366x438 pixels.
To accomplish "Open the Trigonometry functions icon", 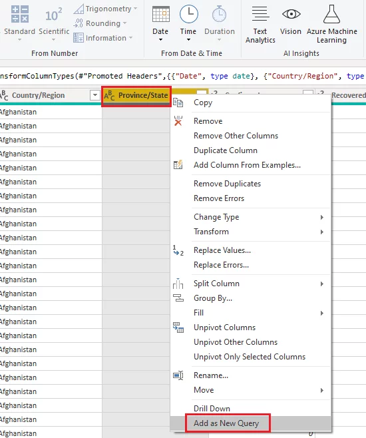I will (79, 9).
